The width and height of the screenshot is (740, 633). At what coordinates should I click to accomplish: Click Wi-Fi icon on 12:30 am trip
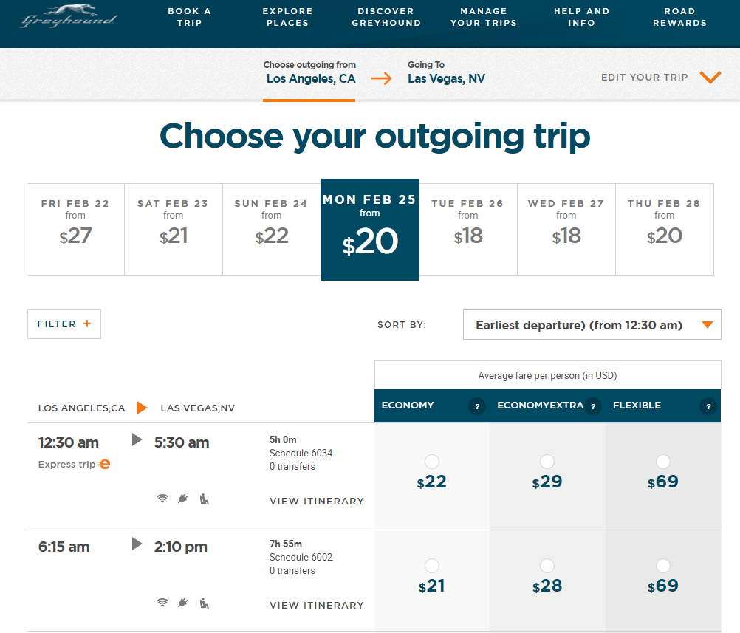(x=162, y=499)
